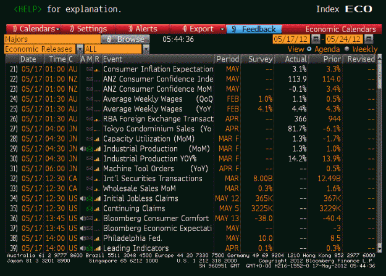The height and width of the screenshot is (276, 386).
Task: Expand the Export dropdown arrow
Action: pyautogui.click(x=222, y=29)
